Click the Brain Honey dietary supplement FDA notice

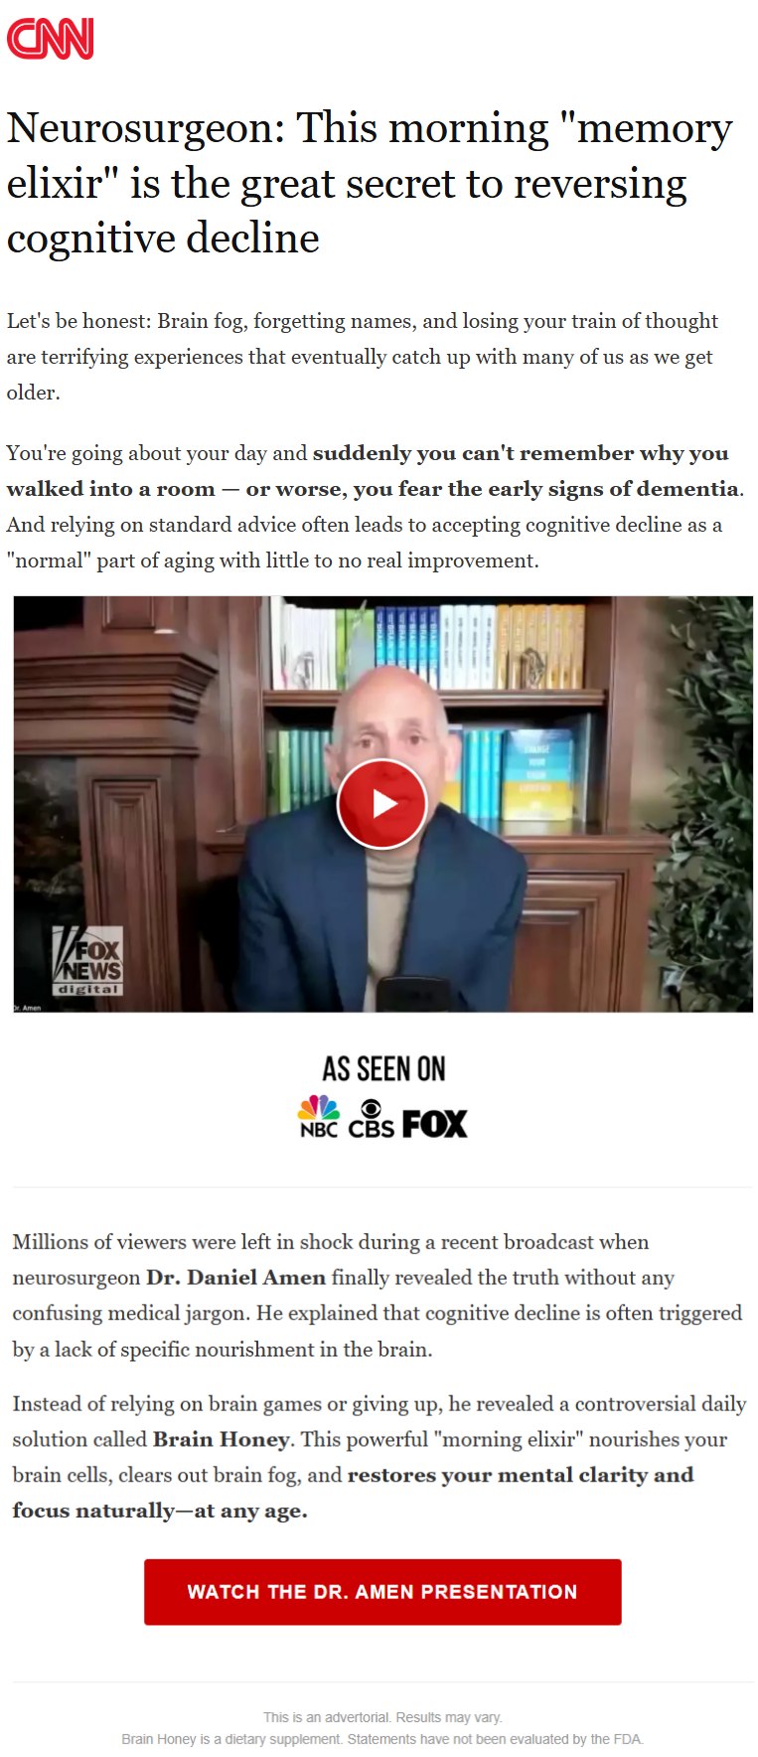point(382,1738)
